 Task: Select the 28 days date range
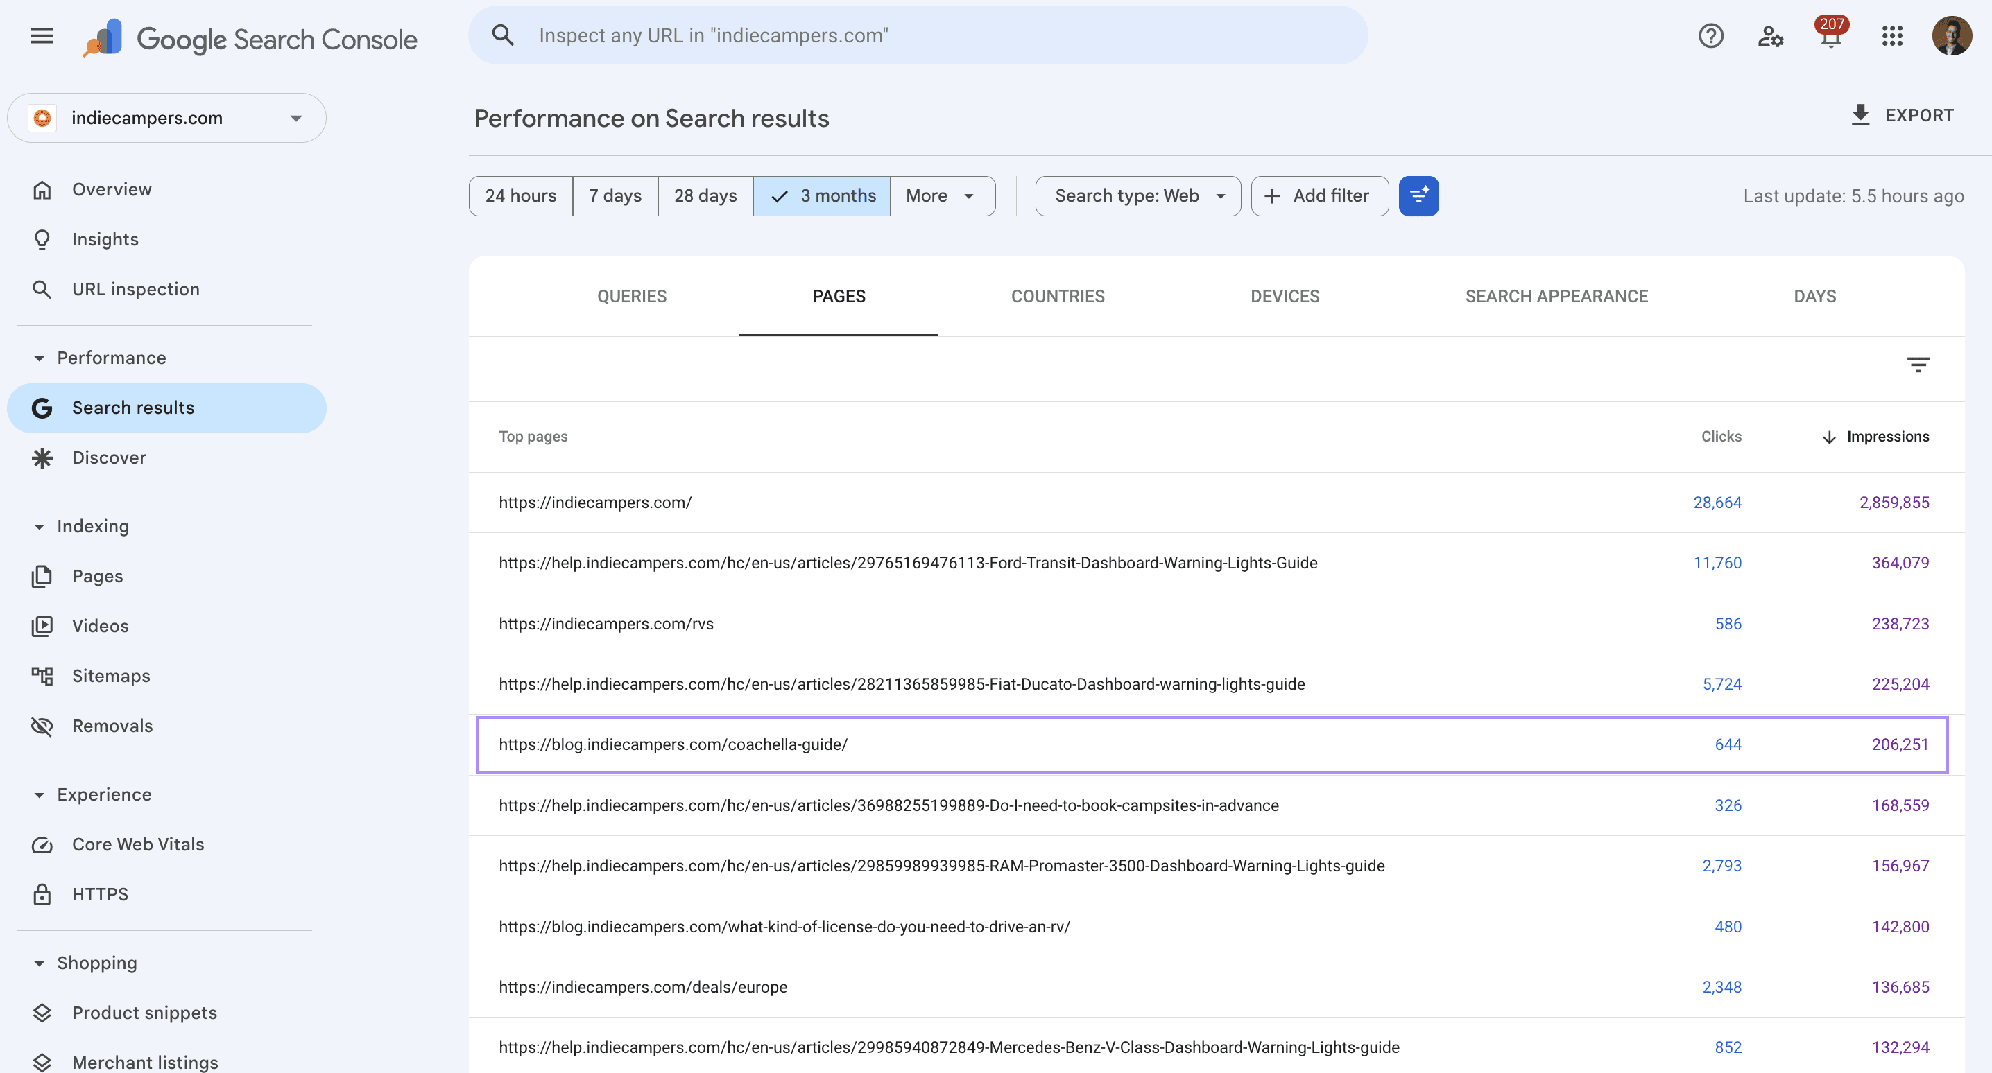(x=705, y=195)
